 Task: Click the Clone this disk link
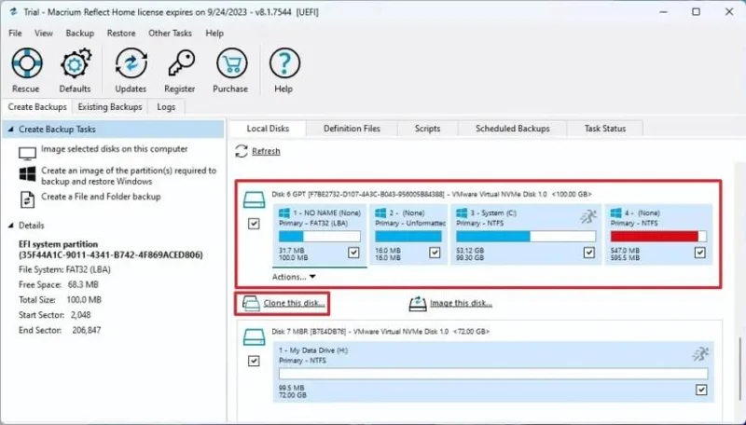(294, 303)
